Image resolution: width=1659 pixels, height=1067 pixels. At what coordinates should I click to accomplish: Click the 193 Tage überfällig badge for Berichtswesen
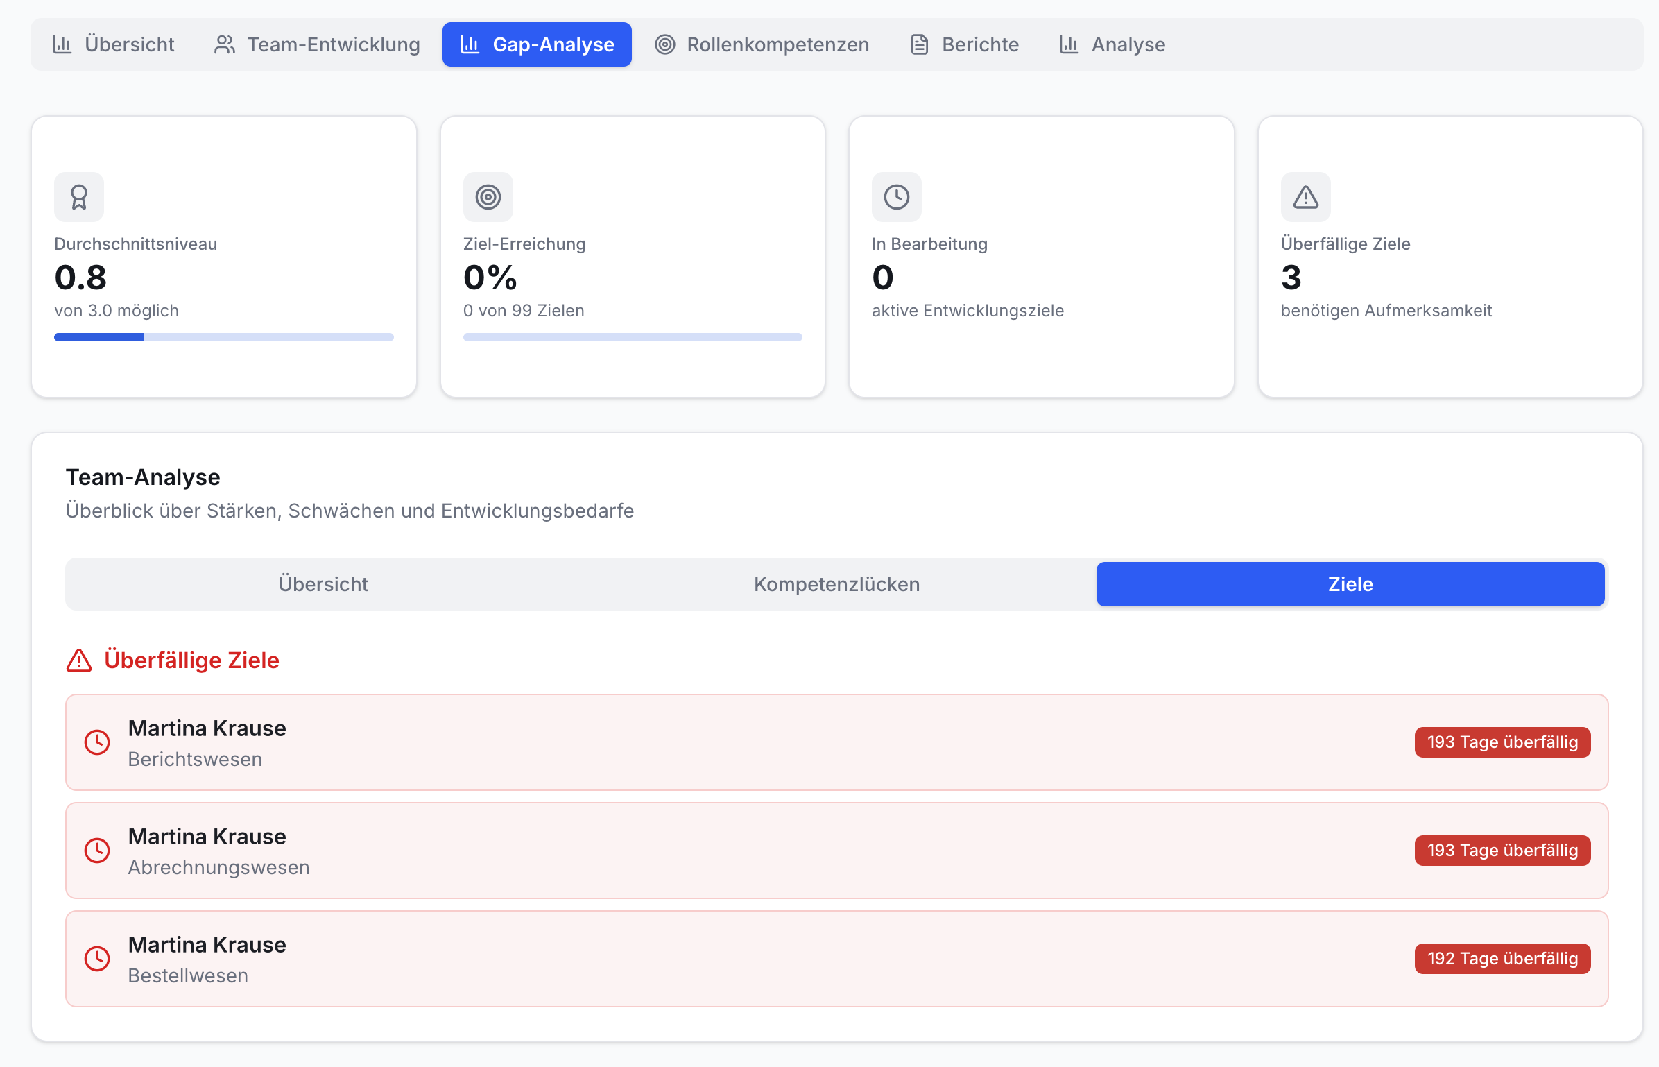tap(1502, 742)
